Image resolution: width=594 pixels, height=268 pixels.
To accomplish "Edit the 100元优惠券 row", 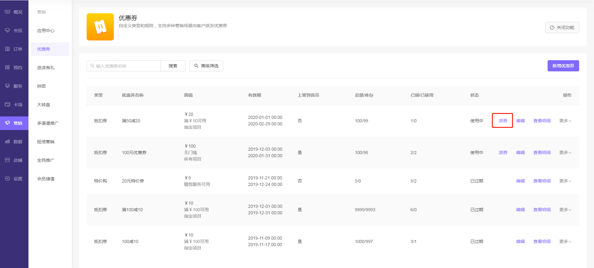I will click(520, 153).
